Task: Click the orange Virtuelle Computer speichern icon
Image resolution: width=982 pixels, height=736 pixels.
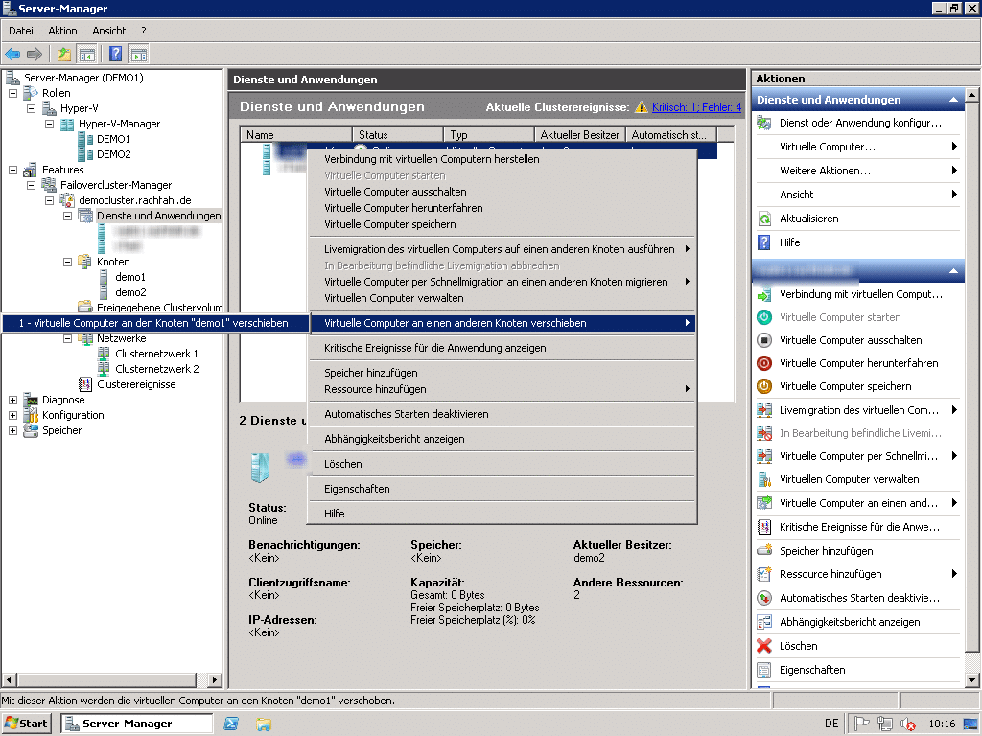Action: (764, 387)
